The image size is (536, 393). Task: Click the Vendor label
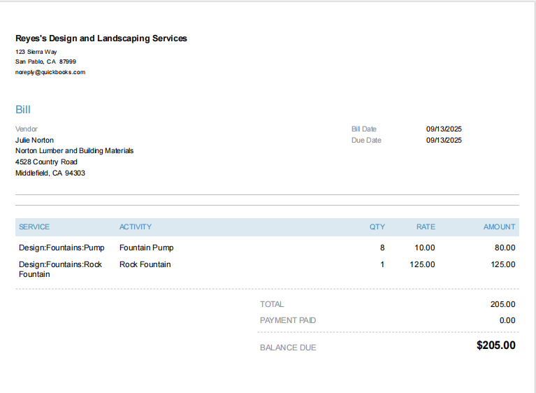27,129
